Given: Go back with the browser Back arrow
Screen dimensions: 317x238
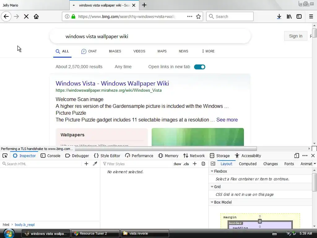Looking at the screenshot, I should click(x=6, y=16).
